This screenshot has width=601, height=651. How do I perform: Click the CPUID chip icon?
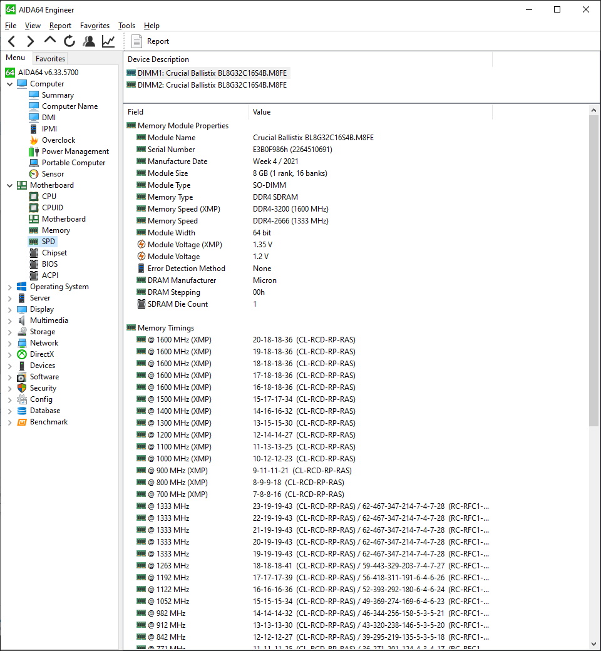click(34, 208)
